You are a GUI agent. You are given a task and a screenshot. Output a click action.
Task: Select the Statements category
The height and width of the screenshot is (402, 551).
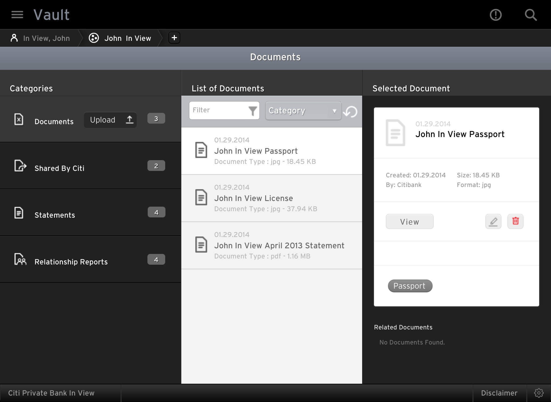coord(90,213)
